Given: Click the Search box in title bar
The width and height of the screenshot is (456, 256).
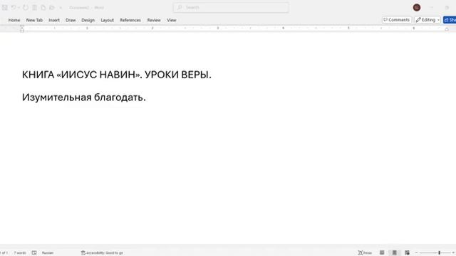Looking at the screenshot, I should 231,7.
